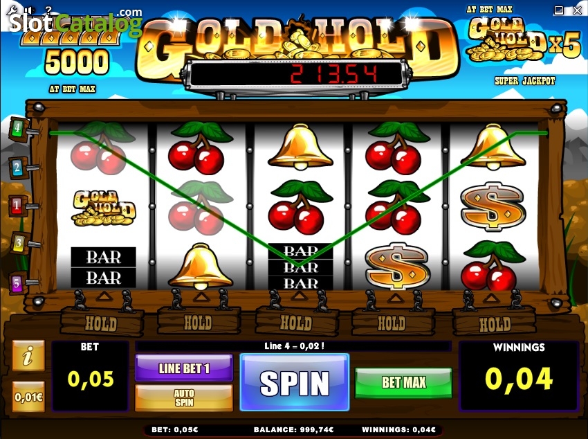Select payline 2 blue marker
Viewport: 588px width, 439px height.
point(17,168)
